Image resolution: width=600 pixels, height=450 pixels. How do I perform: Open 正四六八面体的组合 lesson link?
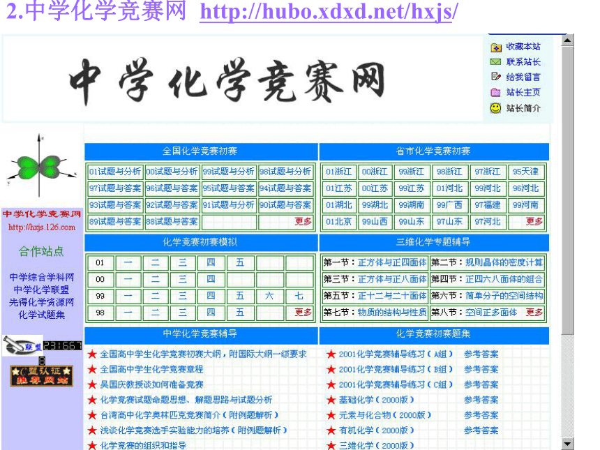coord(504,279)
